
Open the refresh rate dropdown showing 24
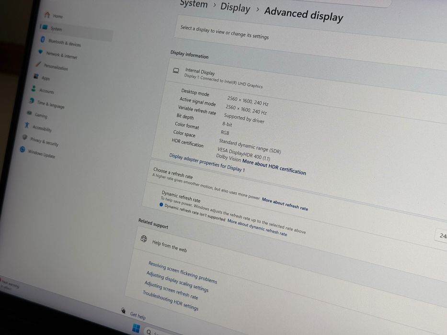click(x=441, y=235)
